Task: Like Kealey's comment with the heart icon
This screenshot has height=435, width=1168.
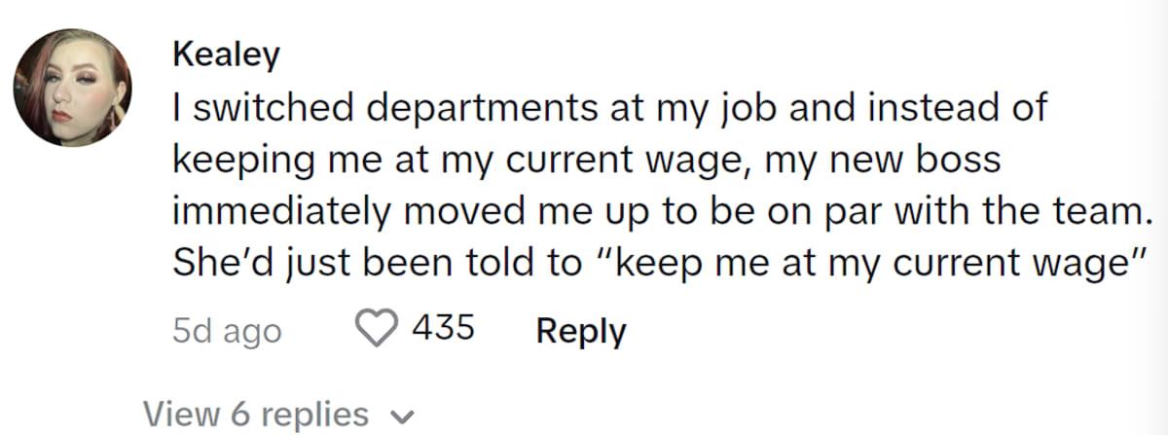Action: tap(375, 329)
